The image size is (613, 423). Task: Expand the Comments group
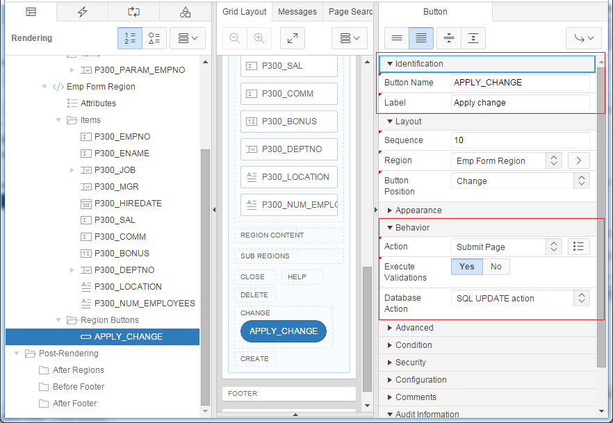[x=389, y=397]
